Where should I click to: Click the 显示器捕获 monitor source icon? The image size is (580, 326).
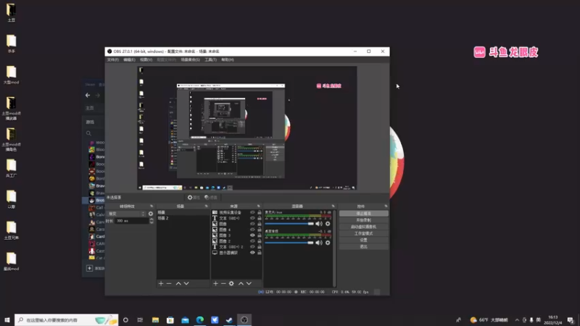215,253
